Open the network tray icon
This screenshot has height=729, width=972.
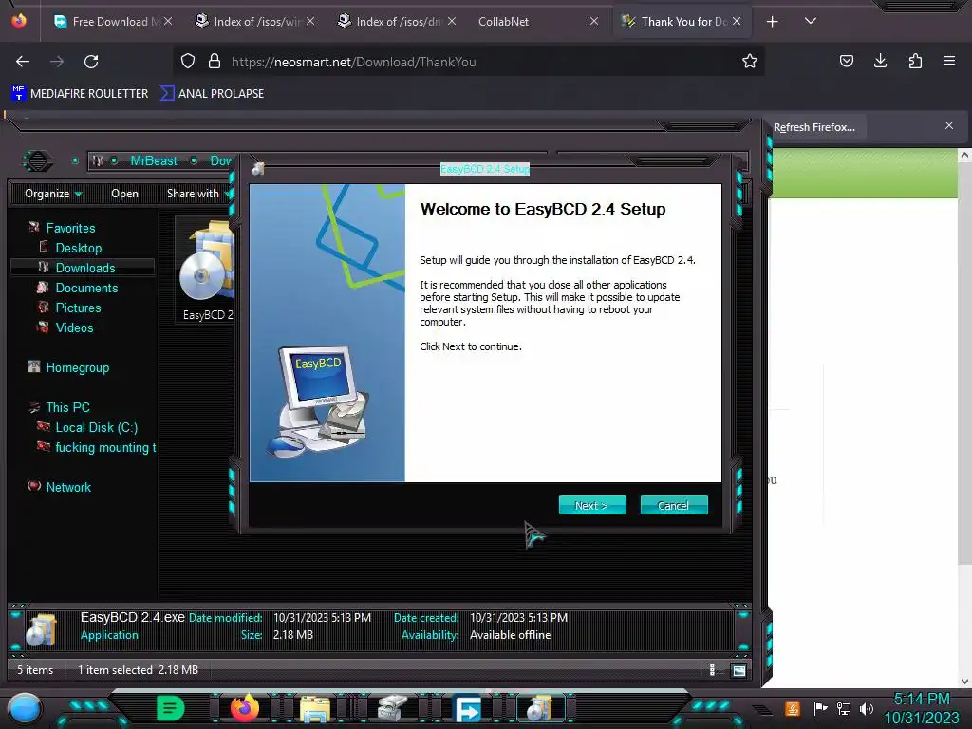(x=843, y=708)
